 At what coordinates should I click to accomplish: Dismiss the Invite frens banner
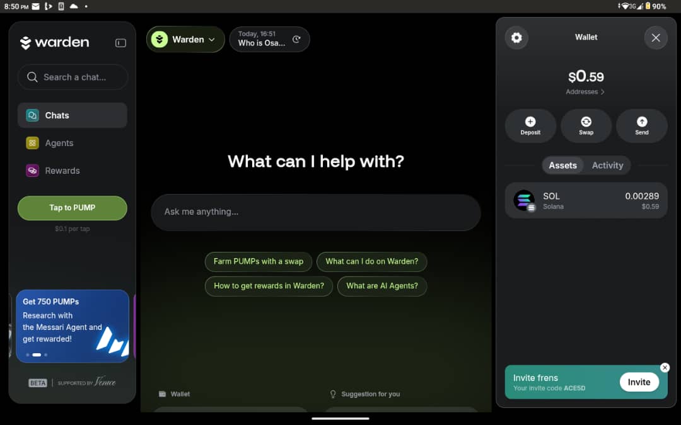(x=665, y=367)
